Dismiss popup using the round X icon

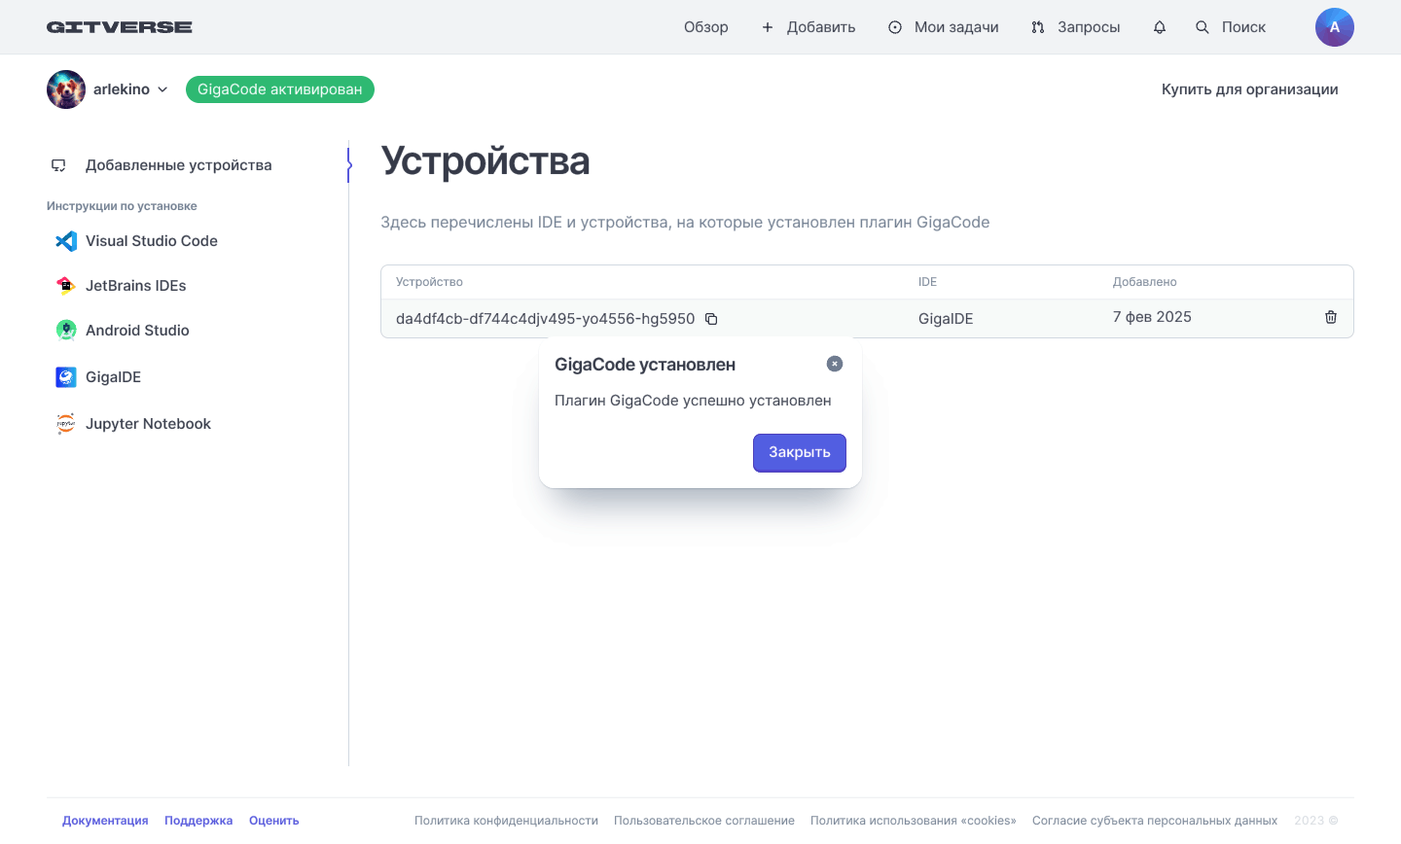pos(834,364)
